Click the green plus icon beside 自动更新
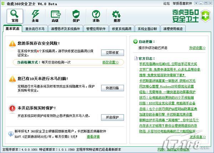 136,42
